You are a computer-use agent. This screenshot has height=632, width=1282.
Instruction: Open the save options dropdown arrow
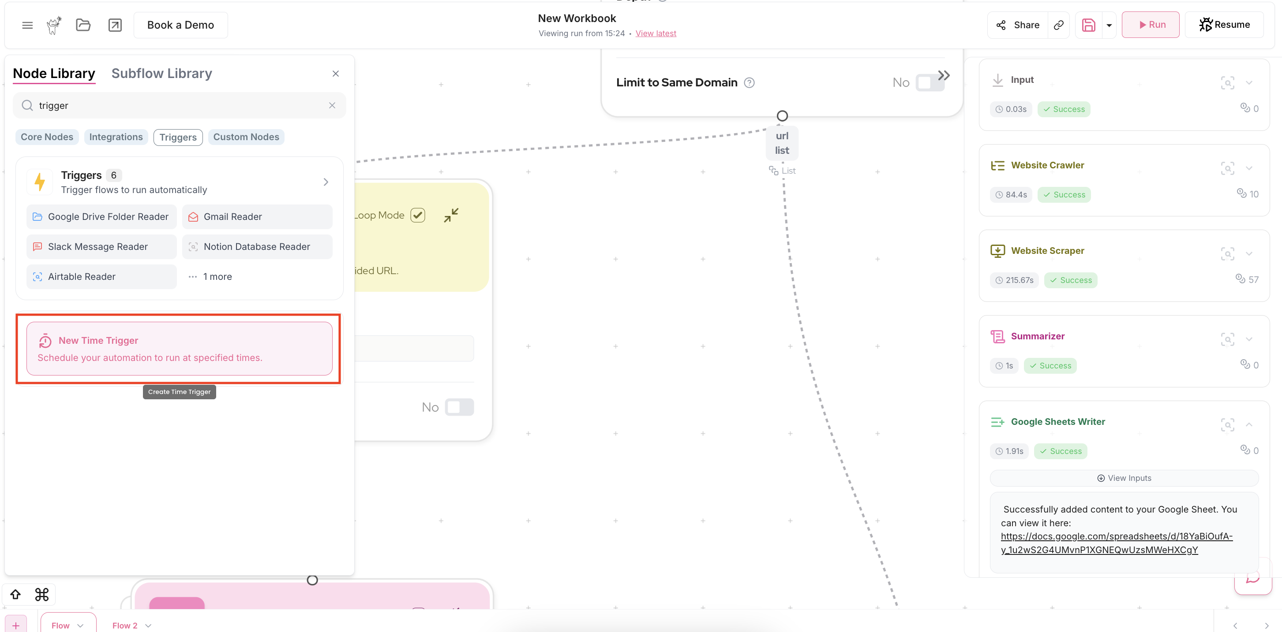[1109, 25]
